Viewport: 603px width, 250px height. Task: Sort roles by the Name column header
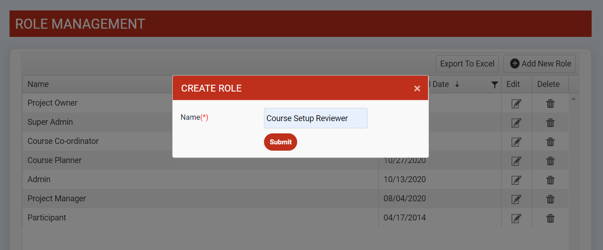38,84
